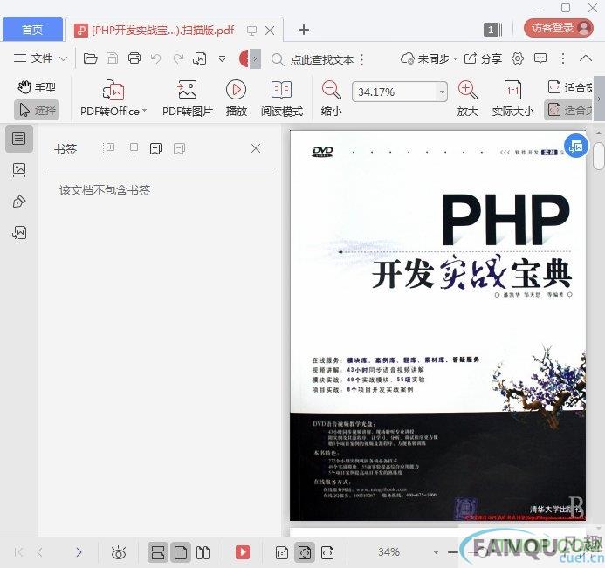Click the delete bookmark icon
Screen dimensions: 605x568
tap(180, 148)
